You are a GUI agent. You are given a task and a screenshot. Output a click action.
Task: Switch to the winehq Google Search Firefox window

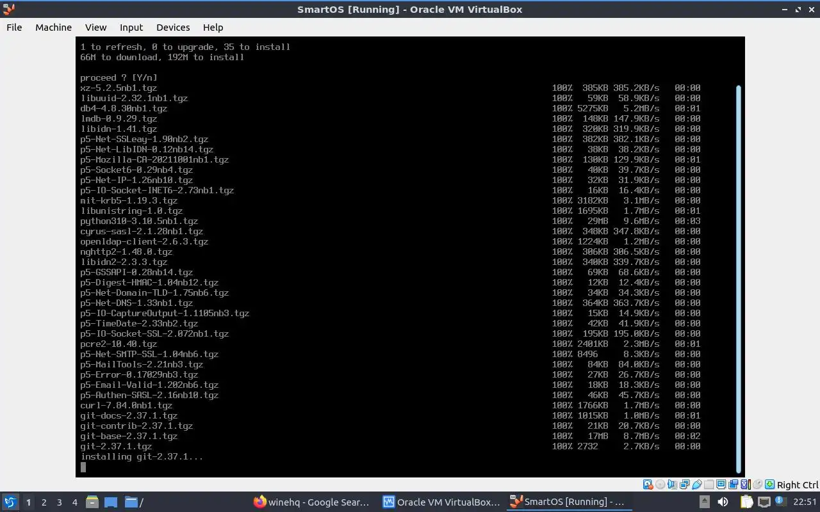[x=312, y=502]
